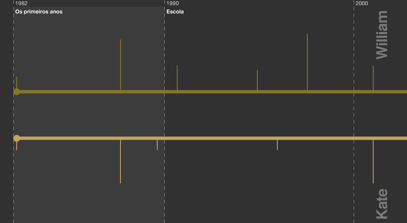
Task: Open the "Escola" section heading
Action: (175, 12)
